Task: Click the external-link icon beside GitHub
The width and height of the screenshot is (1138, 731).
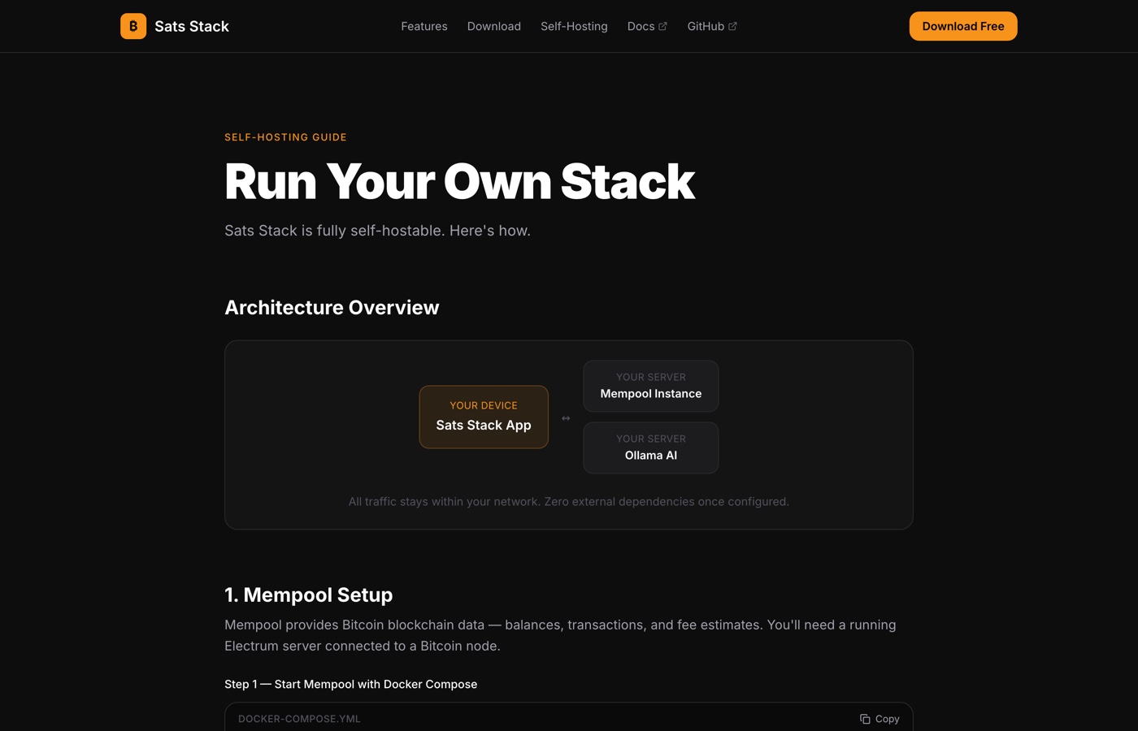Action: tap(732, 26)
